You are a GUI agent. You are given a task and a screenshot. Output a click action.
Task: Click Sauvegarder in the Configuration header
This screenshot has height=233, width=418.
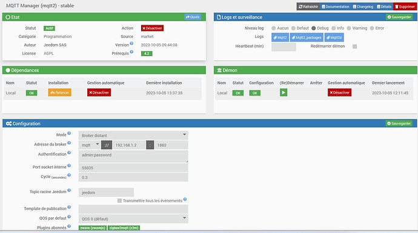point(399,124)
